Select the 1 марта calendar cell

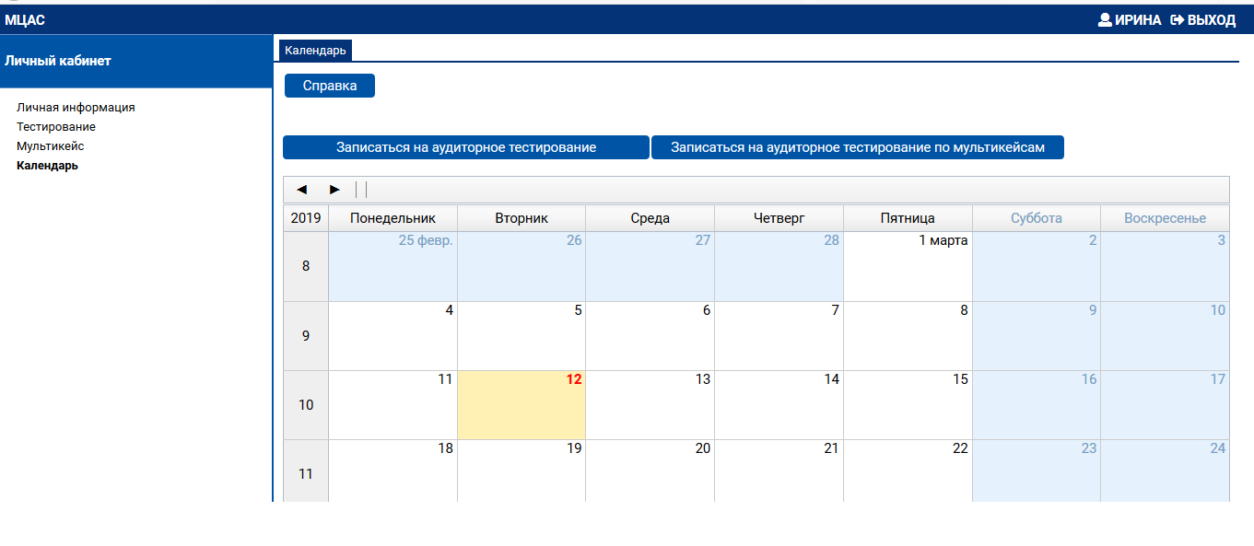pyautogui.click(x=908, y=266)
